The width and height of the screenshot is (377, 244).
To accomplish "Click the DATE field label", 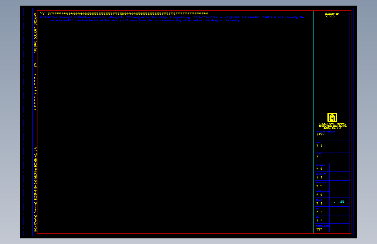I will [318, 209].
